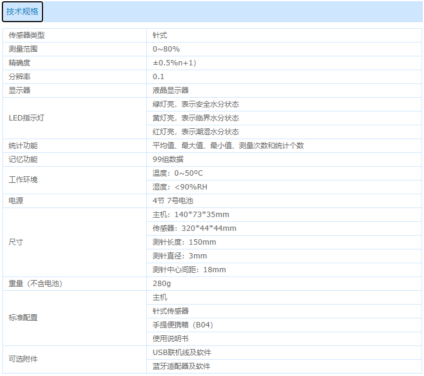Click the 液晶显示器 display value
Image resolution: width=424 pixels, height=376 pixels.
point(171,91)
